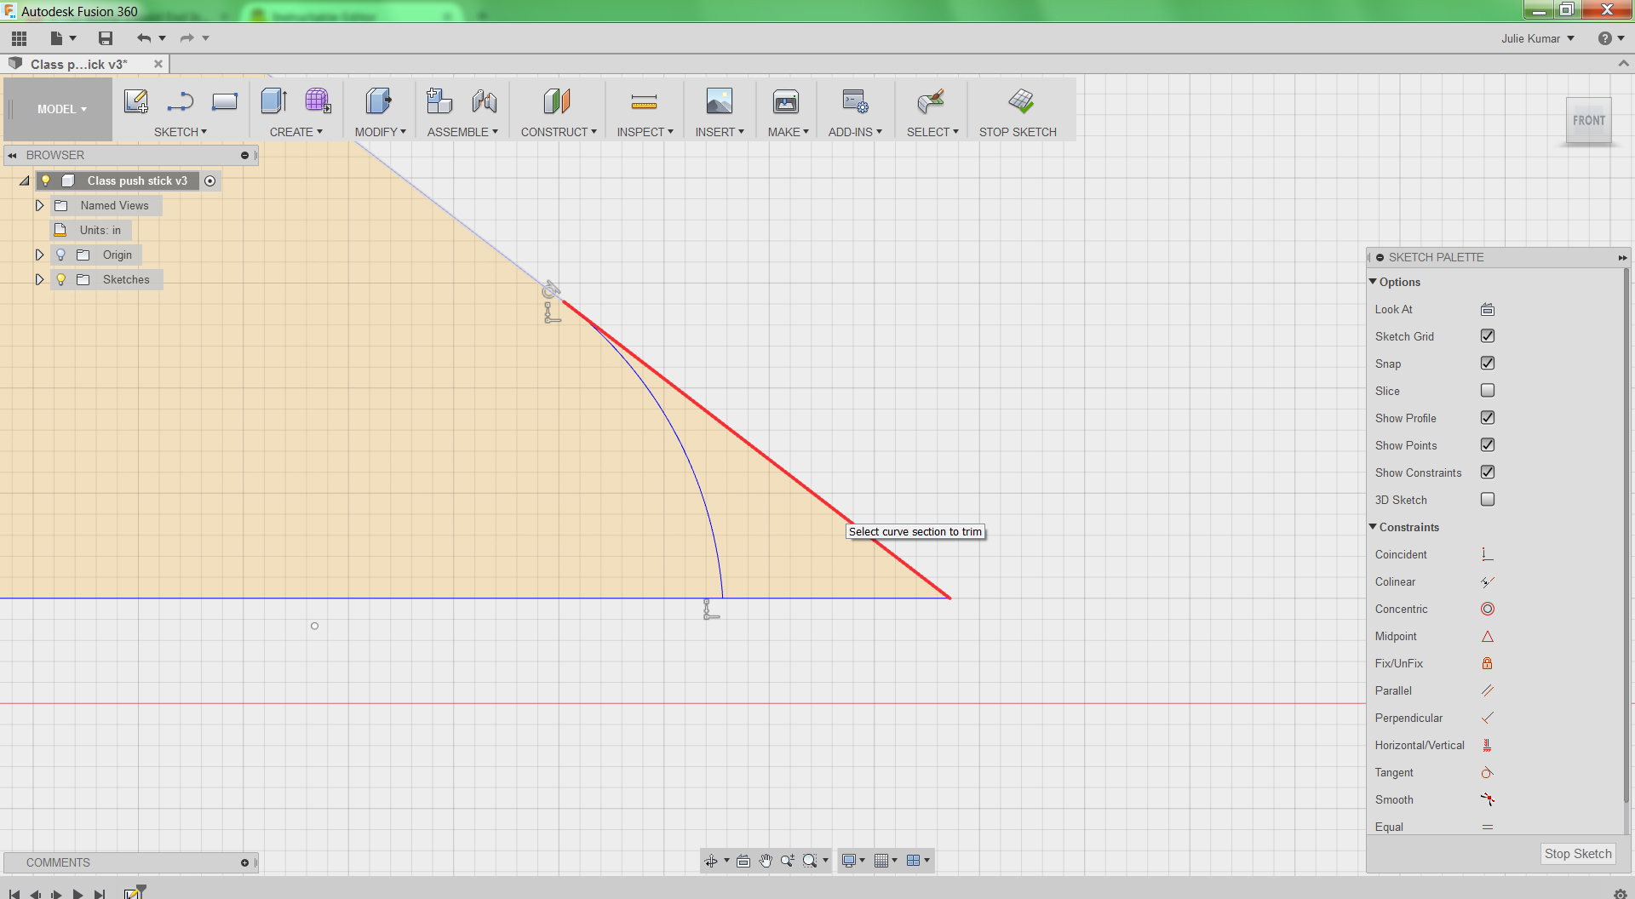The width and height of the screenshot is (1635, 899).
Task: Toggle the Snap checkbox
Action: tap(1488, 364)
